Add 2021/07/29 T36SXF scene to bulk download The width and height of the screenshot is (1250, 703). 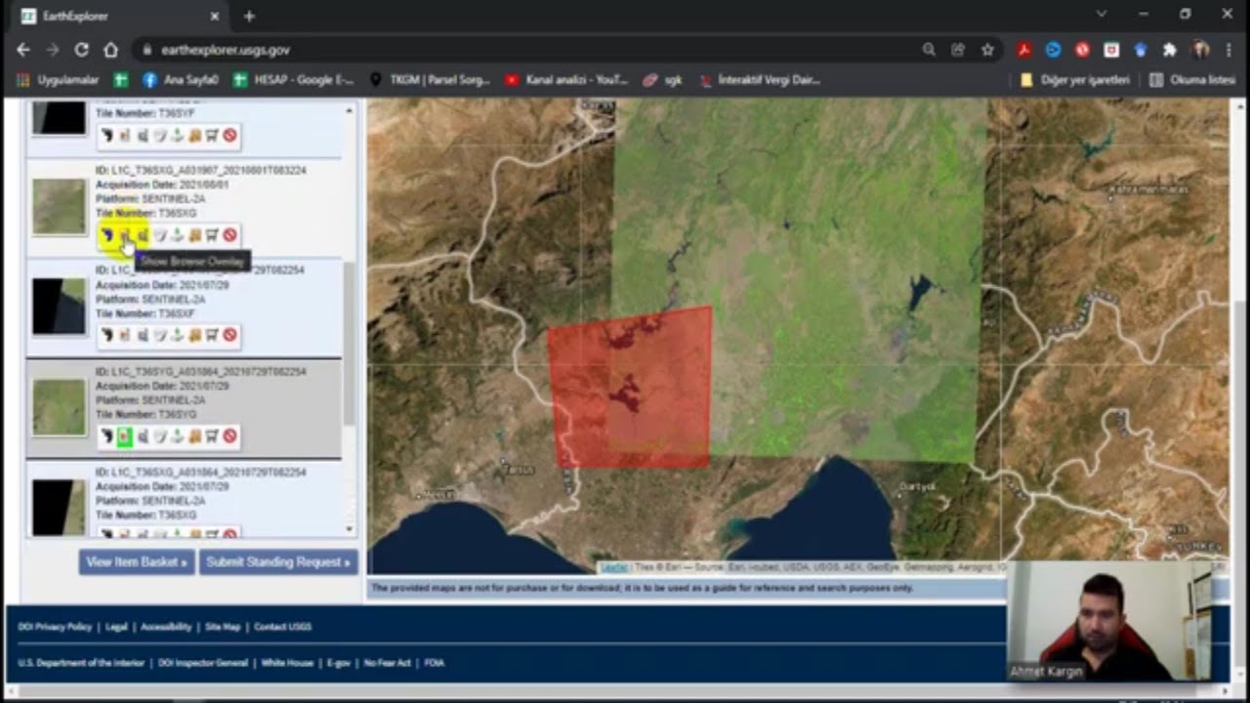pyautogui.click(x=195, y=336)
